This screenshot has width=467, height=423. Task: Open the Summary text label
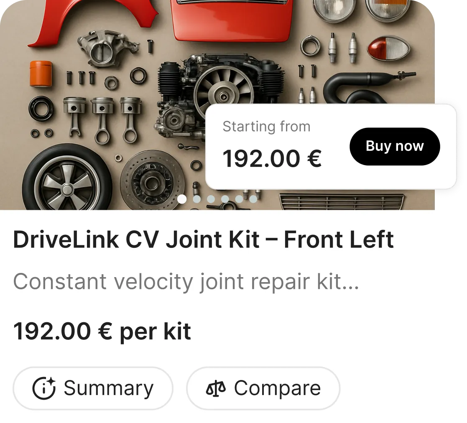click(108, 388)
